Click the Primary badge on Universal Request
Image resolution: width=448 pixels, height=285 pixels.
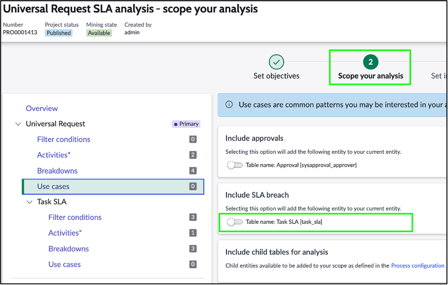186,124
